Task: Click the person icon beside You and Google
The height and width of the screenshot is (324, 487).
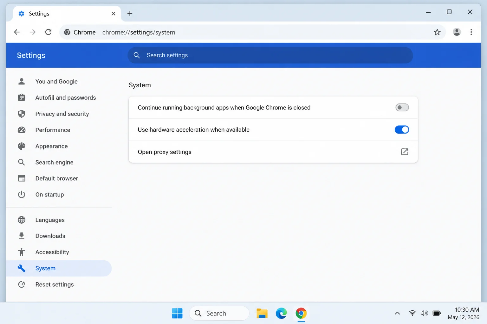Action: (x=22, y=81)
